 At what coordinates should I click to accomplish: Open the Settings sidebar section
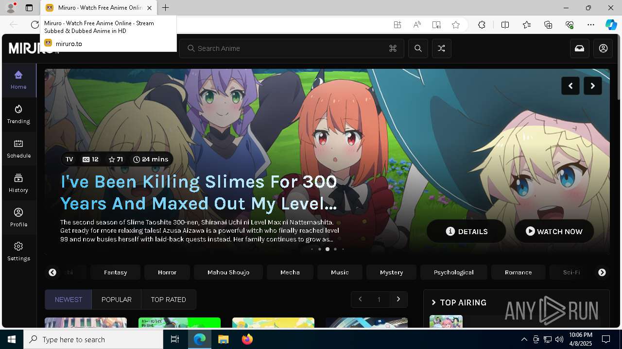[x=18, y=252]
